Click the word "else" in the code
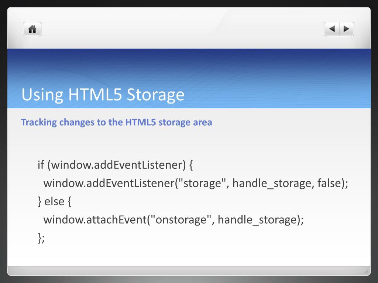This screenshot has width=378, height=283. tap(54, 202)
